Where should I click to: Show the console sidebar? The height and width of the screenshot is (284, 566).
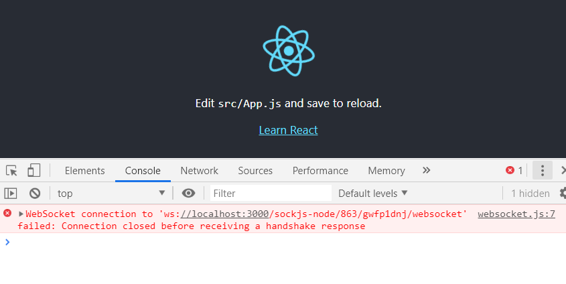[x=11, y=194]
